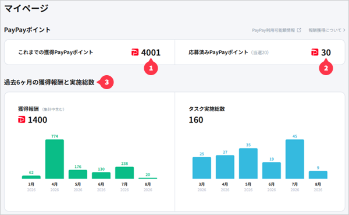Viewport: 349px width, 215px height.
Task: Select the applied points value 30
Action: click(x=326, y=52)
